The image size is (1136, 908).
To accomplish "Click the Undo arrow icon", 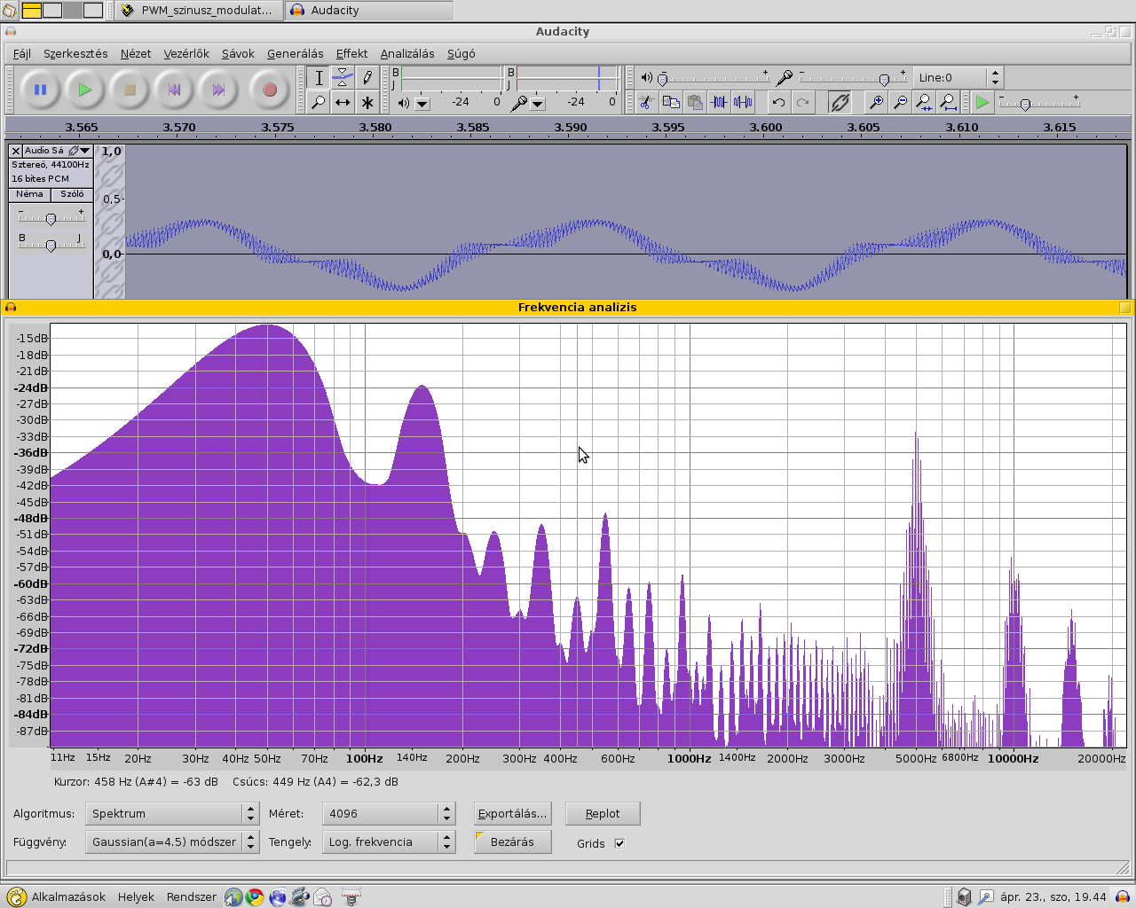I will 778,103.
